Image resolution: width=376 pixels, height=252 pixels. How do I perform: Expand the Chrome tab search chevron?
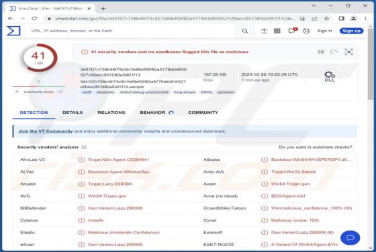click(314, 5)
